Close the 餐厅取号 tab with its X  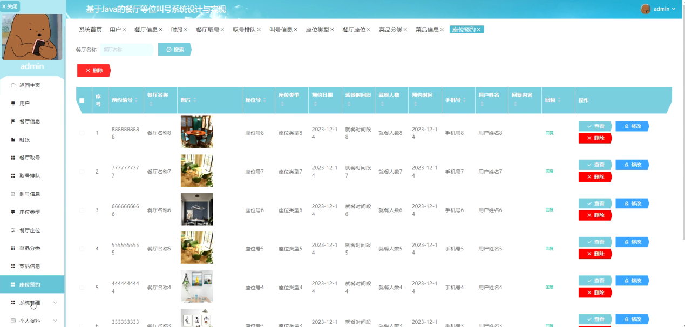click(x=222, y=30)
